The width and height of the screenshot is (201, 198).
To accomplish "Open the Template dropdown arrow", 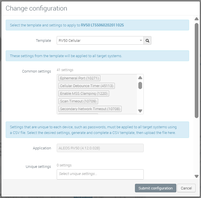I will [x=141, y=40].
